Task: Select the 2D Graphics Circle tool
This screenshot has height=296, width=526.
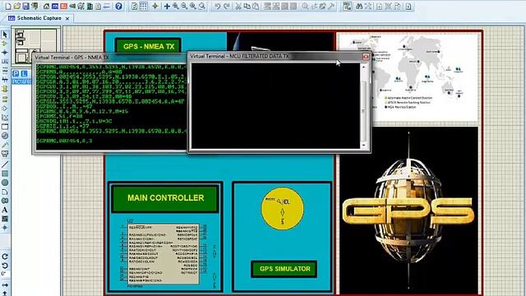Action: pyautogui.click(x=5, y=183)
